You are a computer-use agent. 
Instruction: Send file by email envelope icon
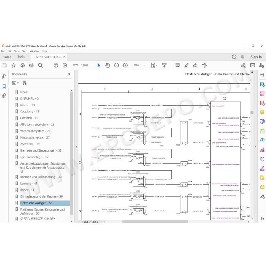pyautogui.click(x=253, y=65)
